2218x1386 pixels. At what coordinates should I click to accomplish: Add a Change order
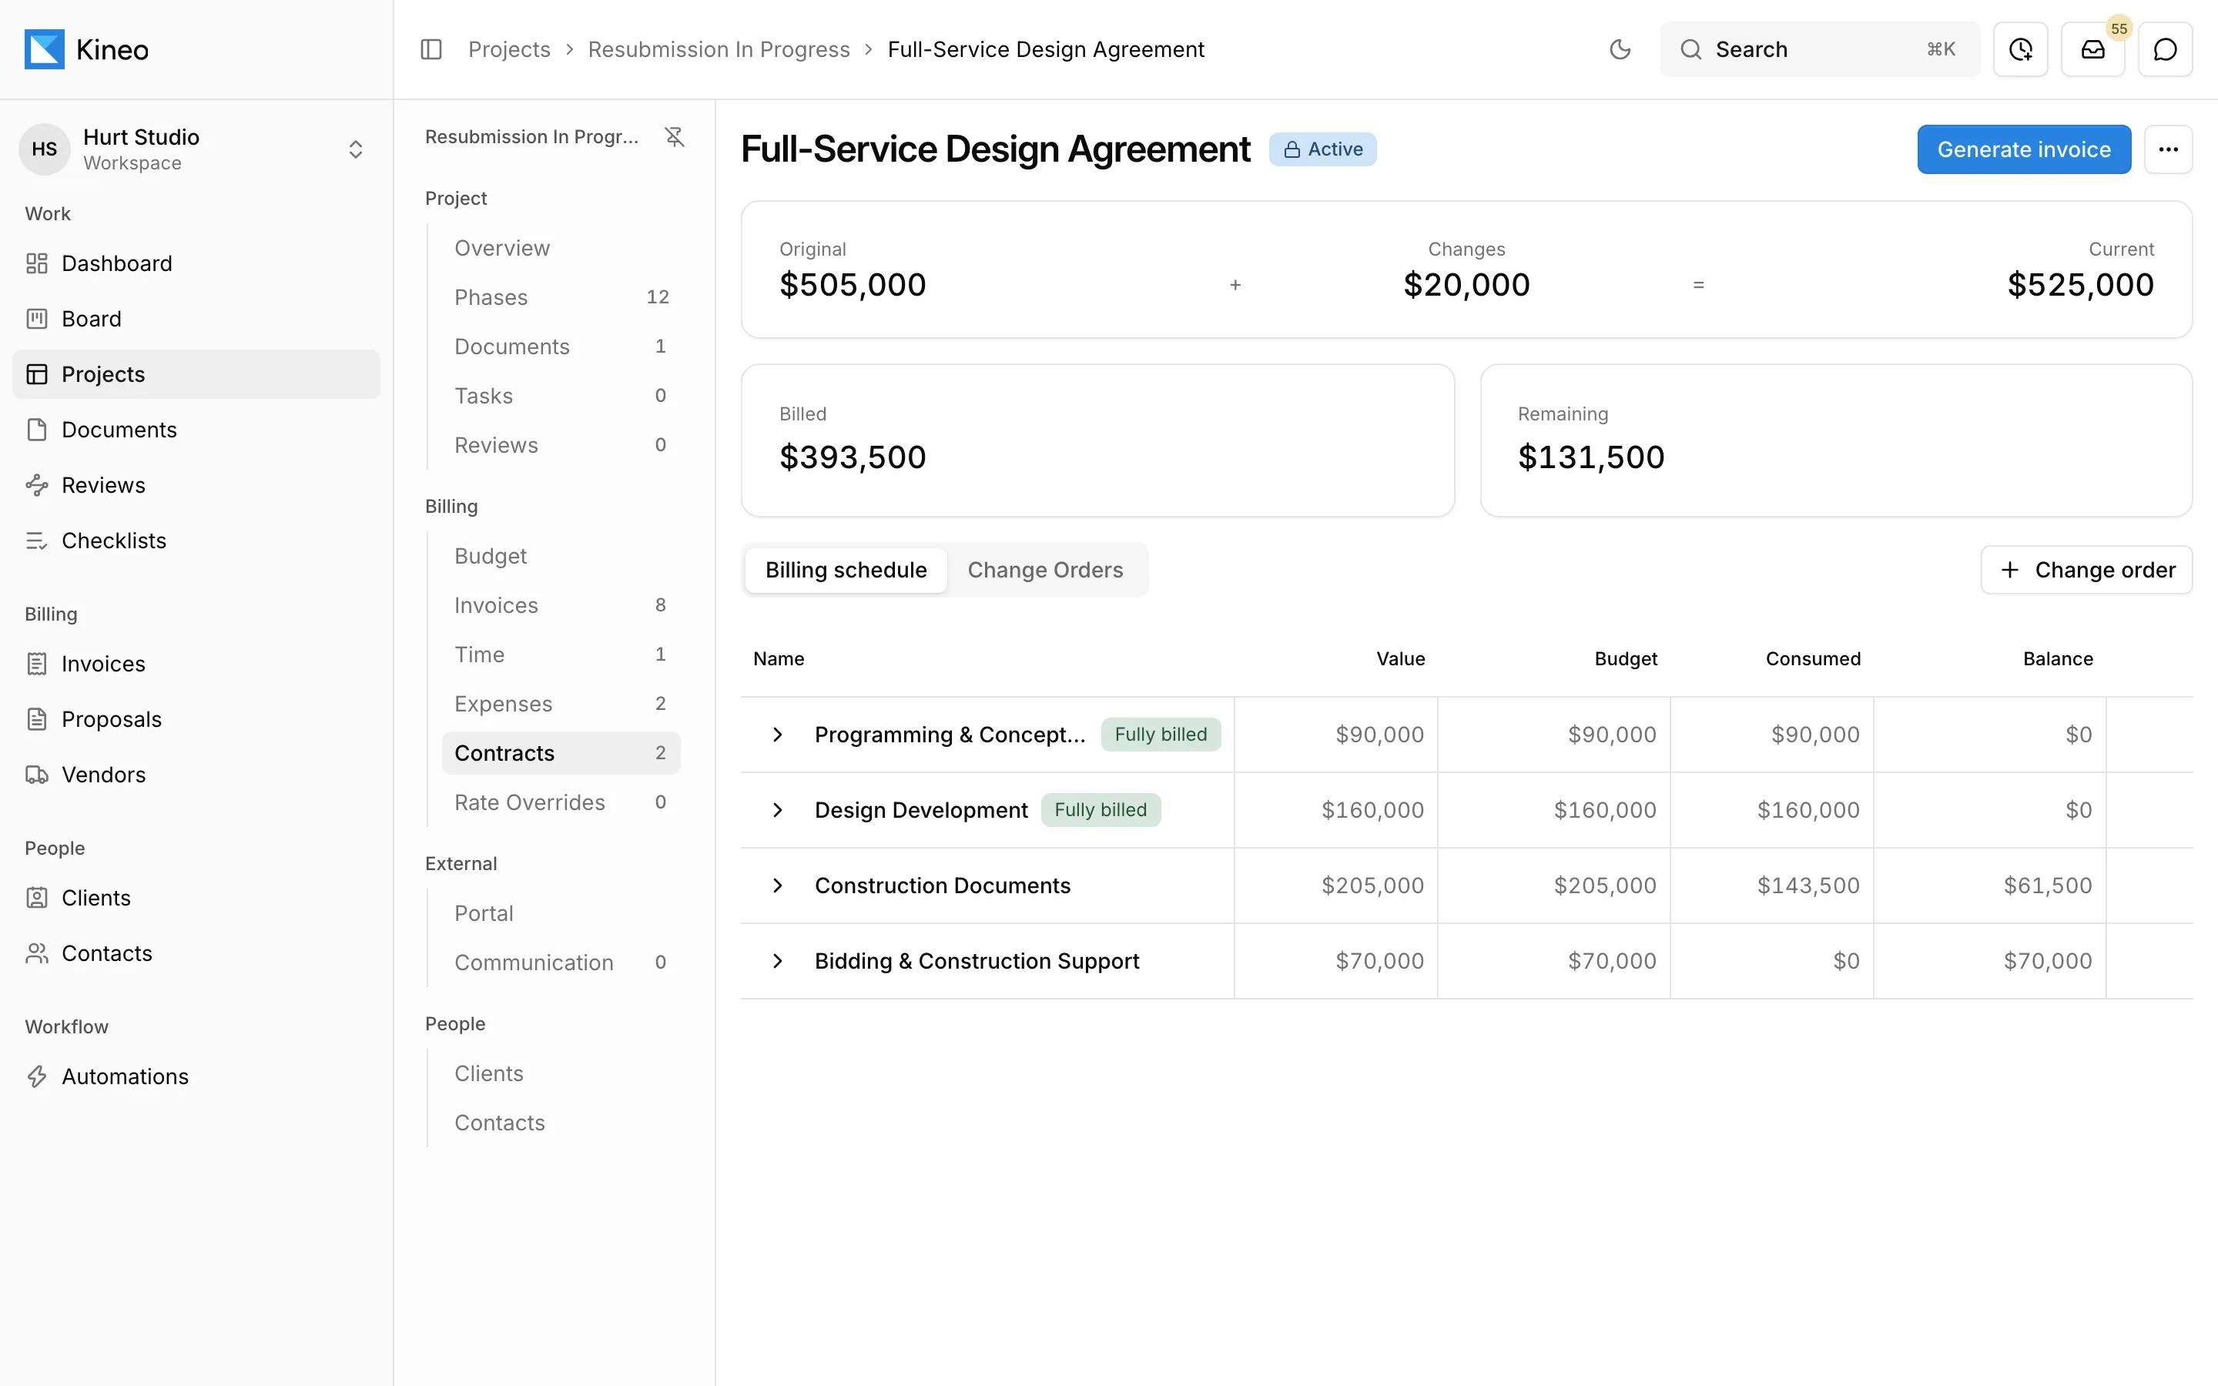2086,570
